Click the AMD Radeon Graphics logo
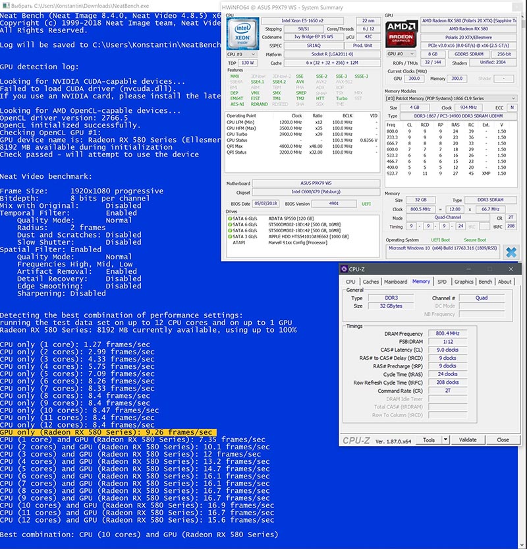The width and height of the screenshot is (527, 549). (401, 34)
